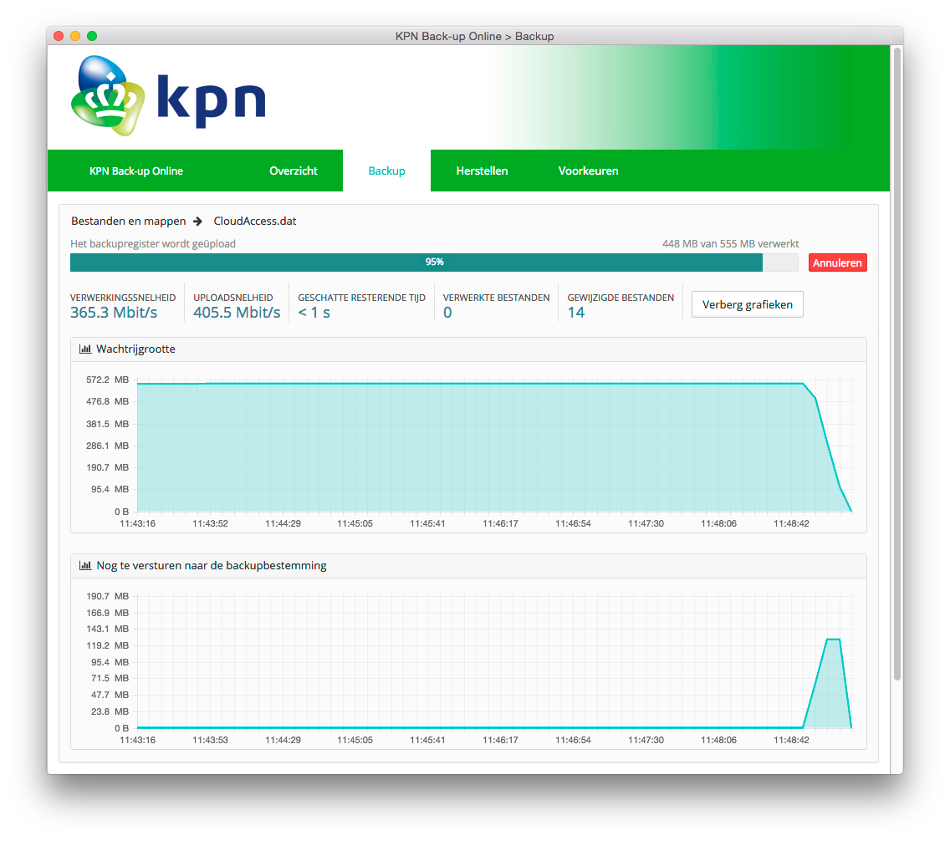950x841 pixels.
Task: Click the 95% backup progress bar
Action: point(434,262)
